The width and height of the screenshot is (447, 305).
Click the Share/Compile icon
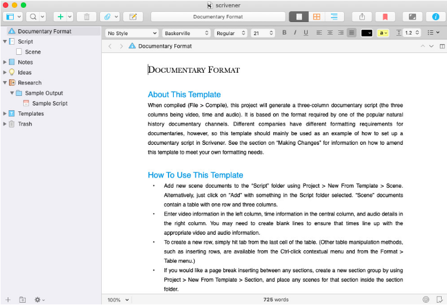[x=362, y=17]
